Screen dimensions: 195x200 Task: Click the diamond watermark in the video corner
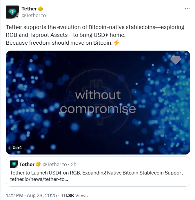click(176, 60)
